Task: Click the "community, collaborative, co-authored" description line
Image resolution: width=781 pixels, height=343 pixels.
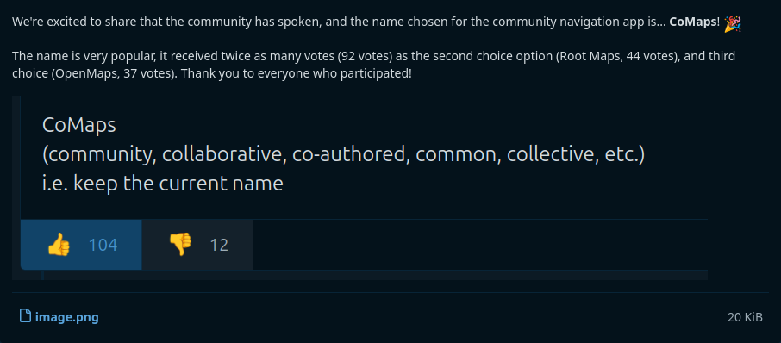Action: 344,155
